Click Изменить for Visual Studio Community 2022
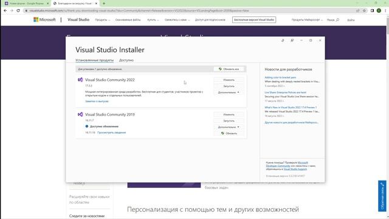The width and height of the screenshot is (389, 219). click(229, 80)
